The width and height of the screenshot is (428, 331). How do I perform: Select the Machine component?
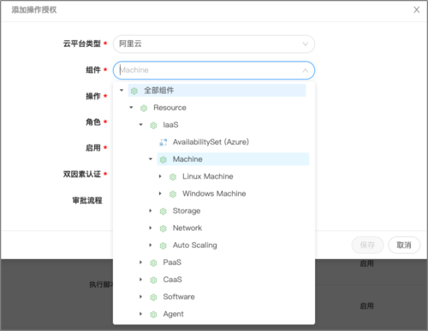[x=187, y=159]
